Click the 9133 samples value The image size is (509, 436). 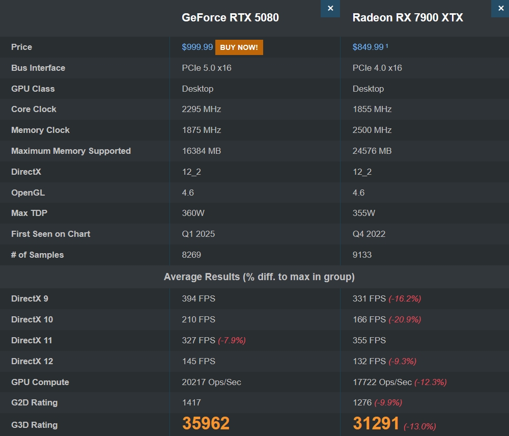point(362,255)
